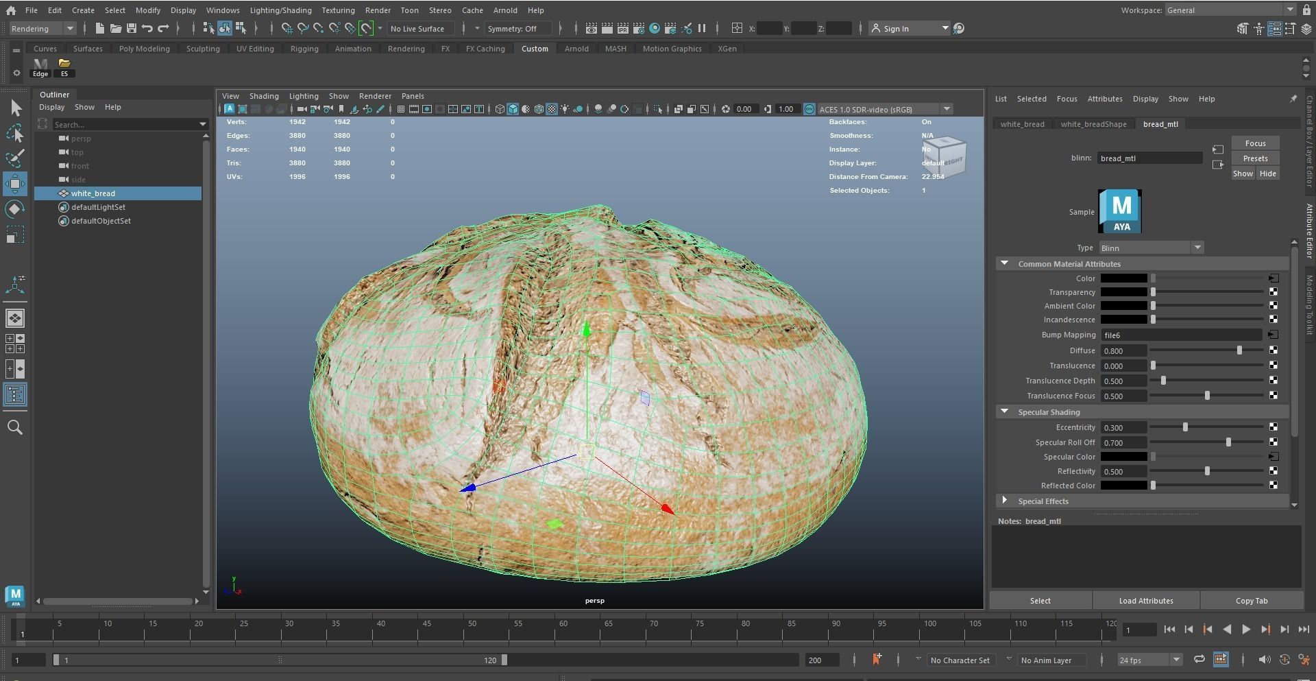Select white_bread in the Outliner

click(x=93, y=193)
